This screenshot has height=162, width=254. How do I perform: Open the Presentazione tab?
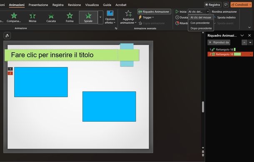[x=38, y=5]
